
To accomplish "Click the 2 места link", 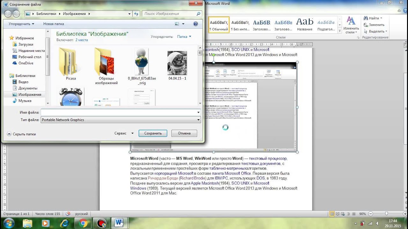I will tap(82, 40).
